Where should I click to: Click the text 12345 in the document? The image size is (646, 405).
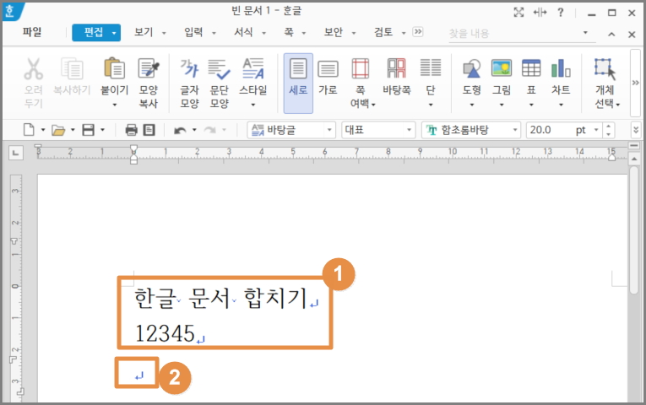[x=165, y=333]
